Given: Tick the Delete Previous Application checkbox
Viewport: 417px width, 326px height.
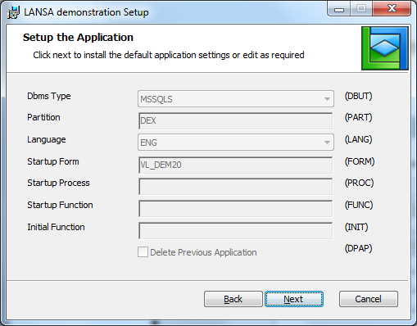Looking at the screenshot, I should [143, 252].
